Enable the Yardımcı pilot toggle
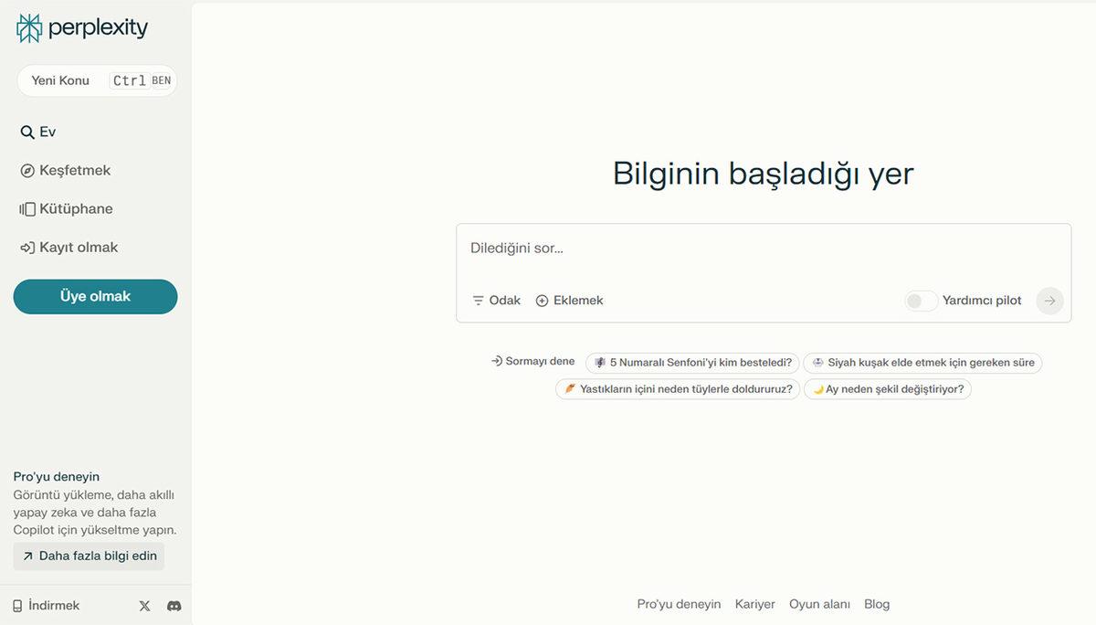 [x=921, y=300]
